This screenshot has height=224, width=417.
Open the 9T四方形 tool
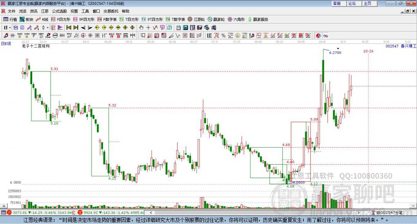(152, 20)
